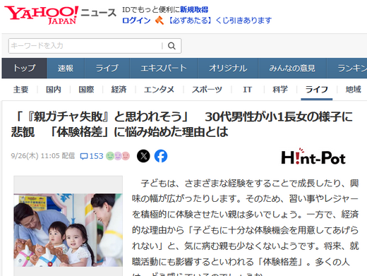Click the emoji reaction faces
This screenshot has height=276, width=367.
tap(118, 156)
